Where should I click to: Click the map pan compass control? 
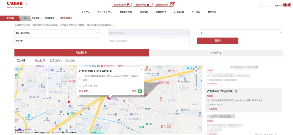tap(196, 68)
